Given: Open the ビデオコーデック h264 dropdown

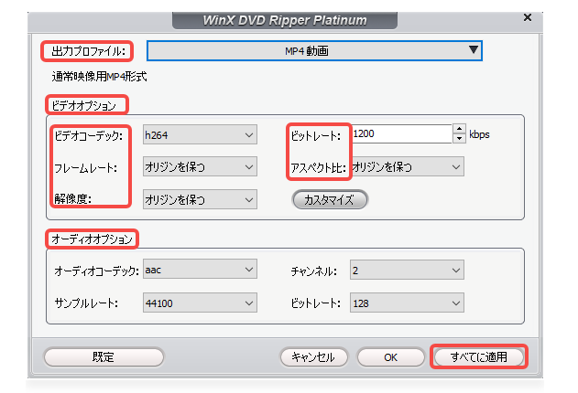Looking at the screenshot, I should pos(200,134).
